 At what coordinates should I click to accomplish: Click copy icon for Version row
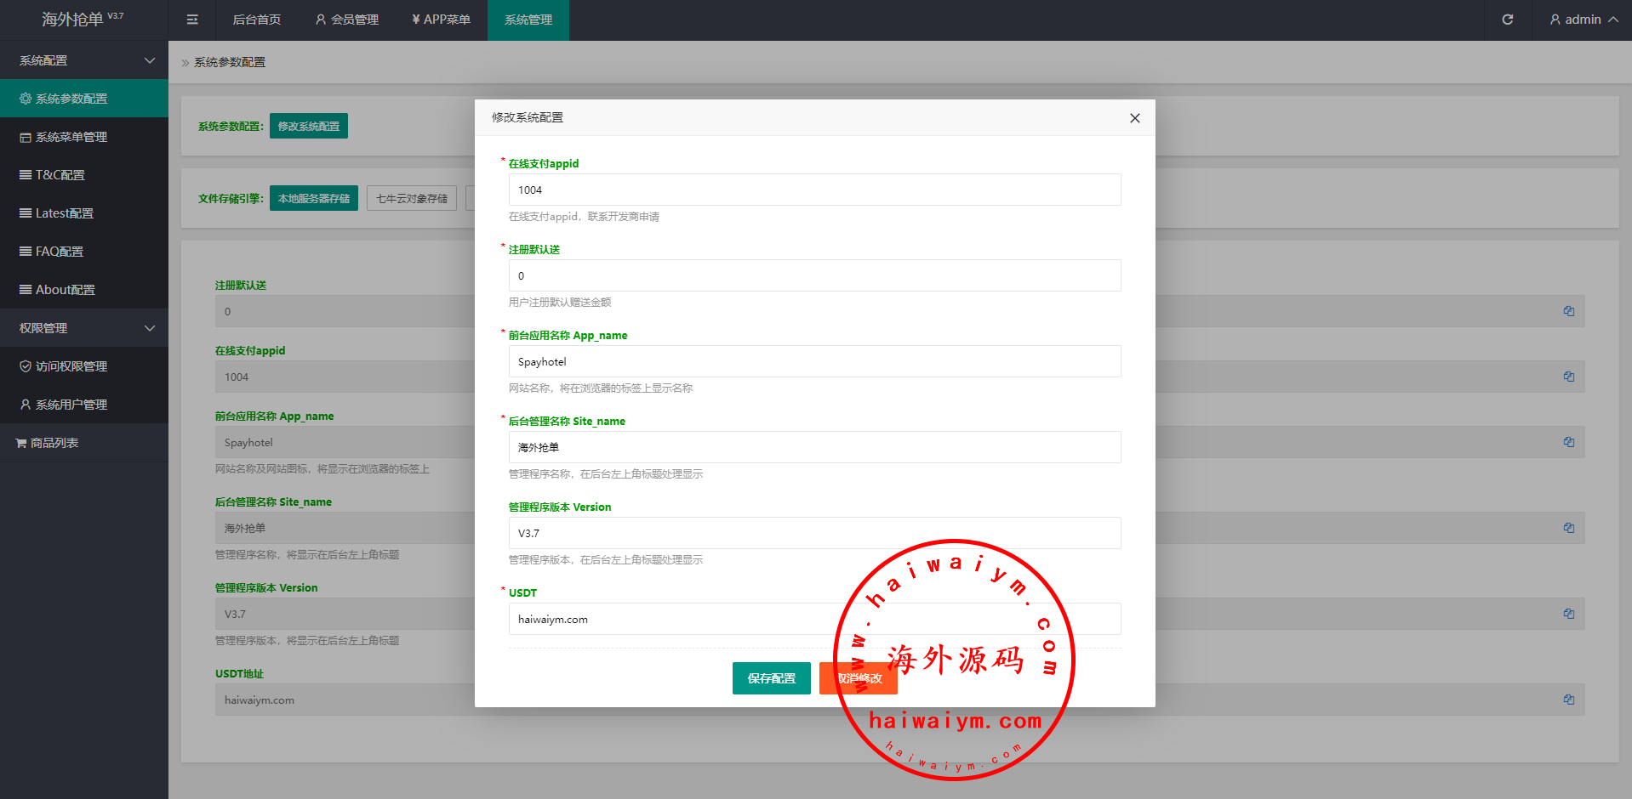1568,614
